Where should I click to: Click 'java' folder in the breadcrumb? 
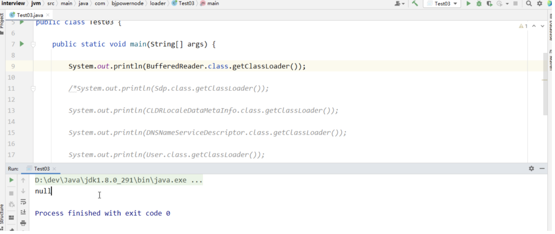point(83,3)
